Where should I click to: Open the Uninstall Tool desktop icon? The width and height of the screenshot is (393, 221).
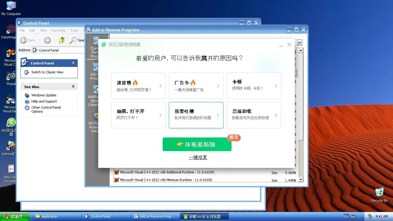point(9,148)
